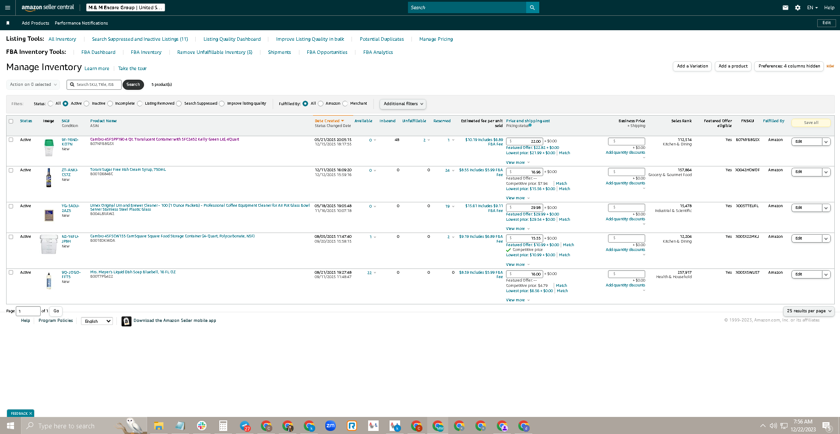Focus the Search SKU, Title, ISBN field
The width and height of the screenshot is (840, 434).
[x=94, y=85]
